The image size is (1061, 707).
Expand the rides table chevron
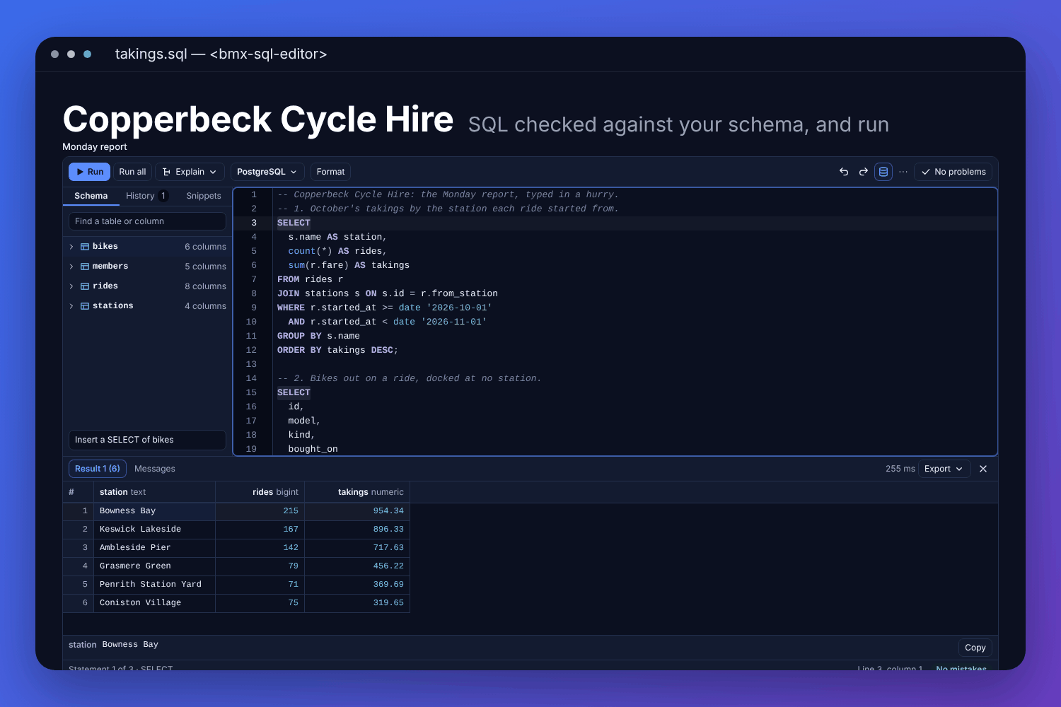tap(71, 286)
